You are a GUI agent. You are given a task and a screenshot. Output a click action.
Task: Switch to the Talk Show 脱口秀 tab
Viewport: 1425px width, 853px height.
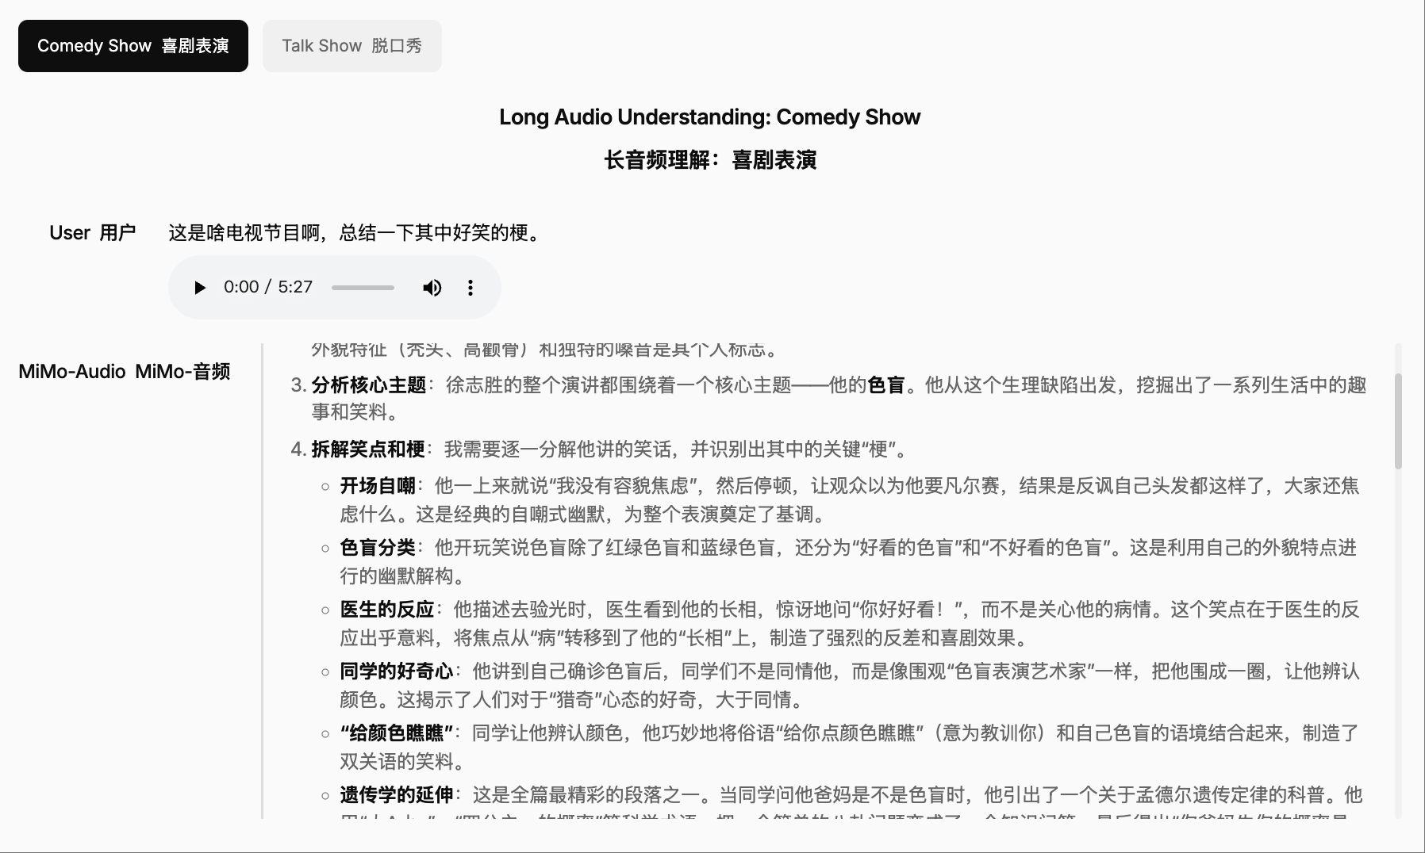[351, 46]
